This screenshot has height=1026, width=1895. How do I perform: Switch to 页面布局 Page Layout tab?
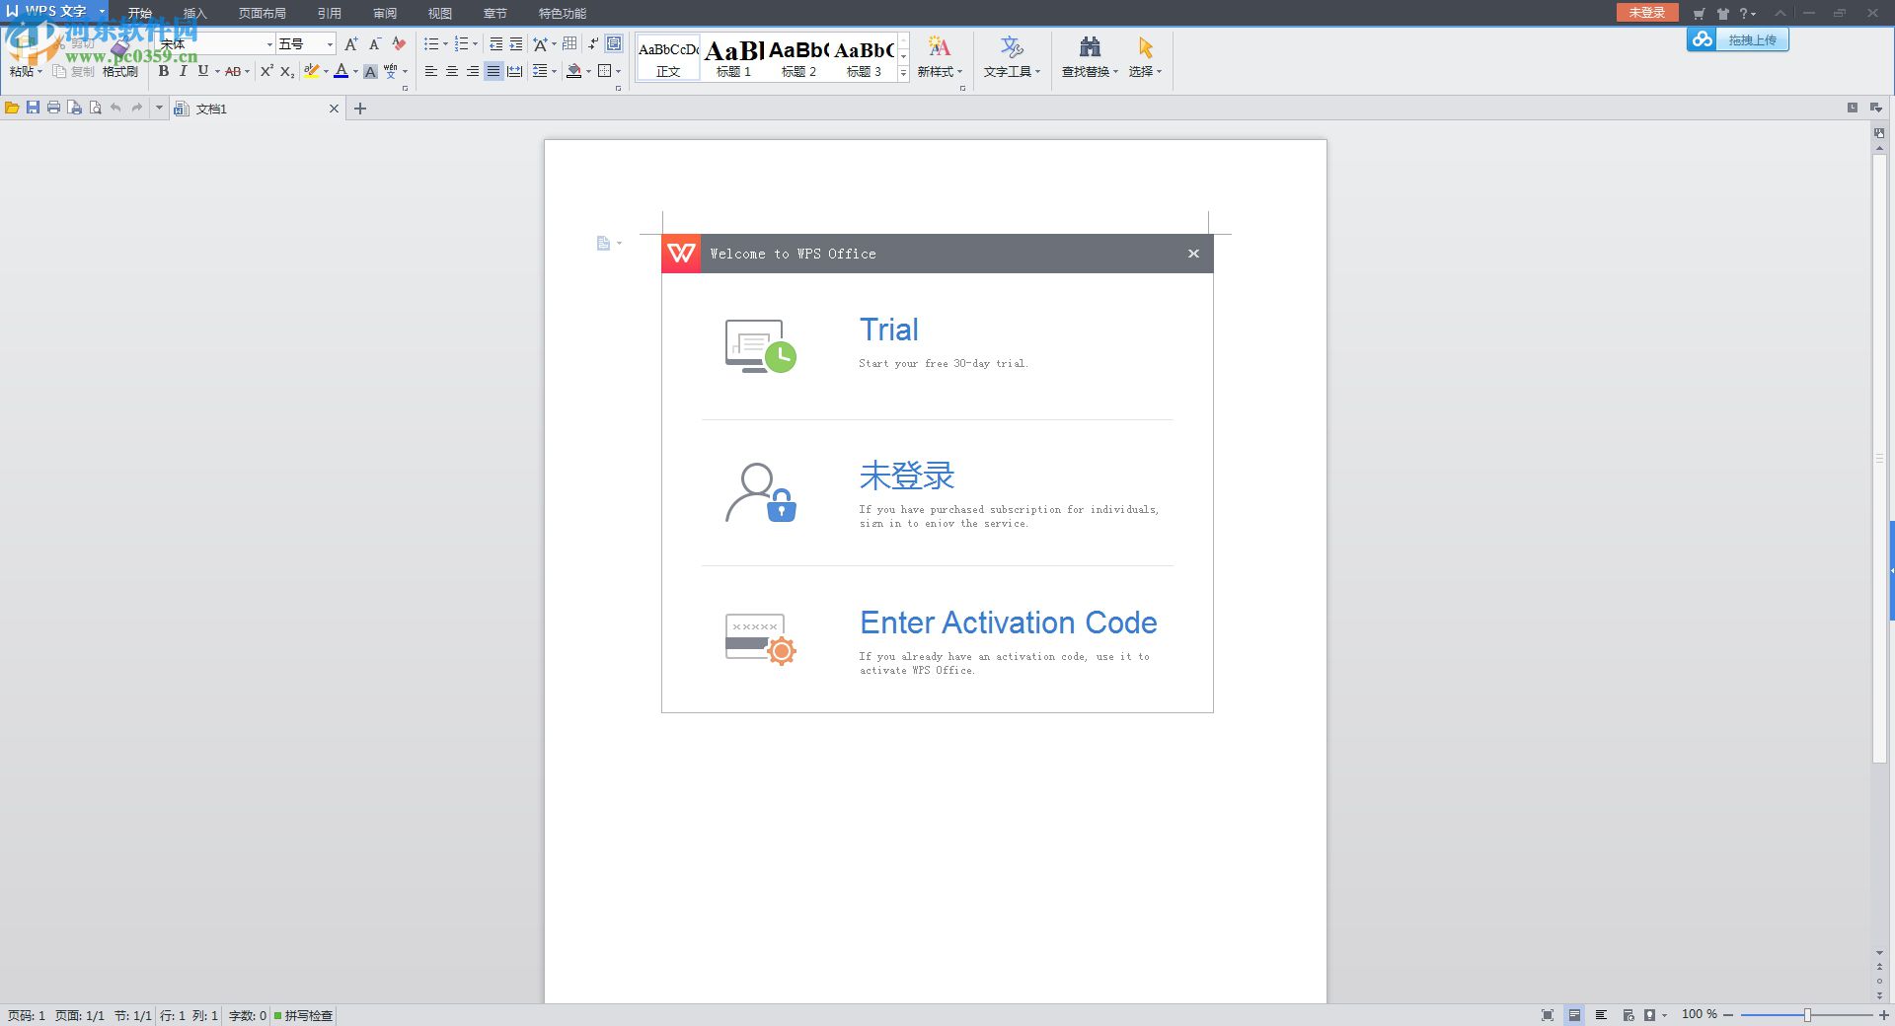pyautogui.click(x=262, y=13)
